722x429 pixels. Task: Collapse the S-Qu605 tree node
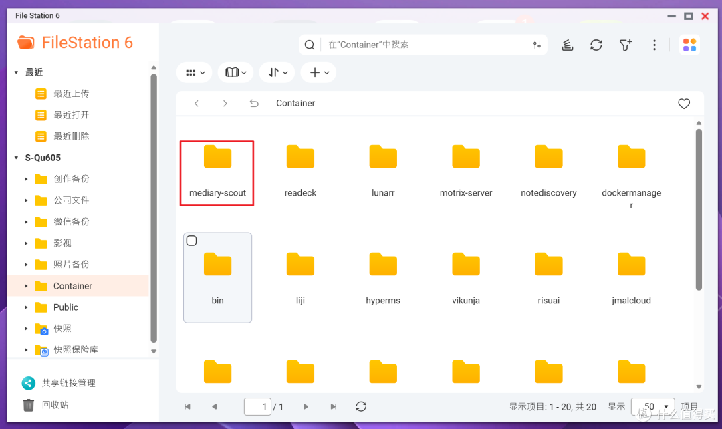[16, 158]
